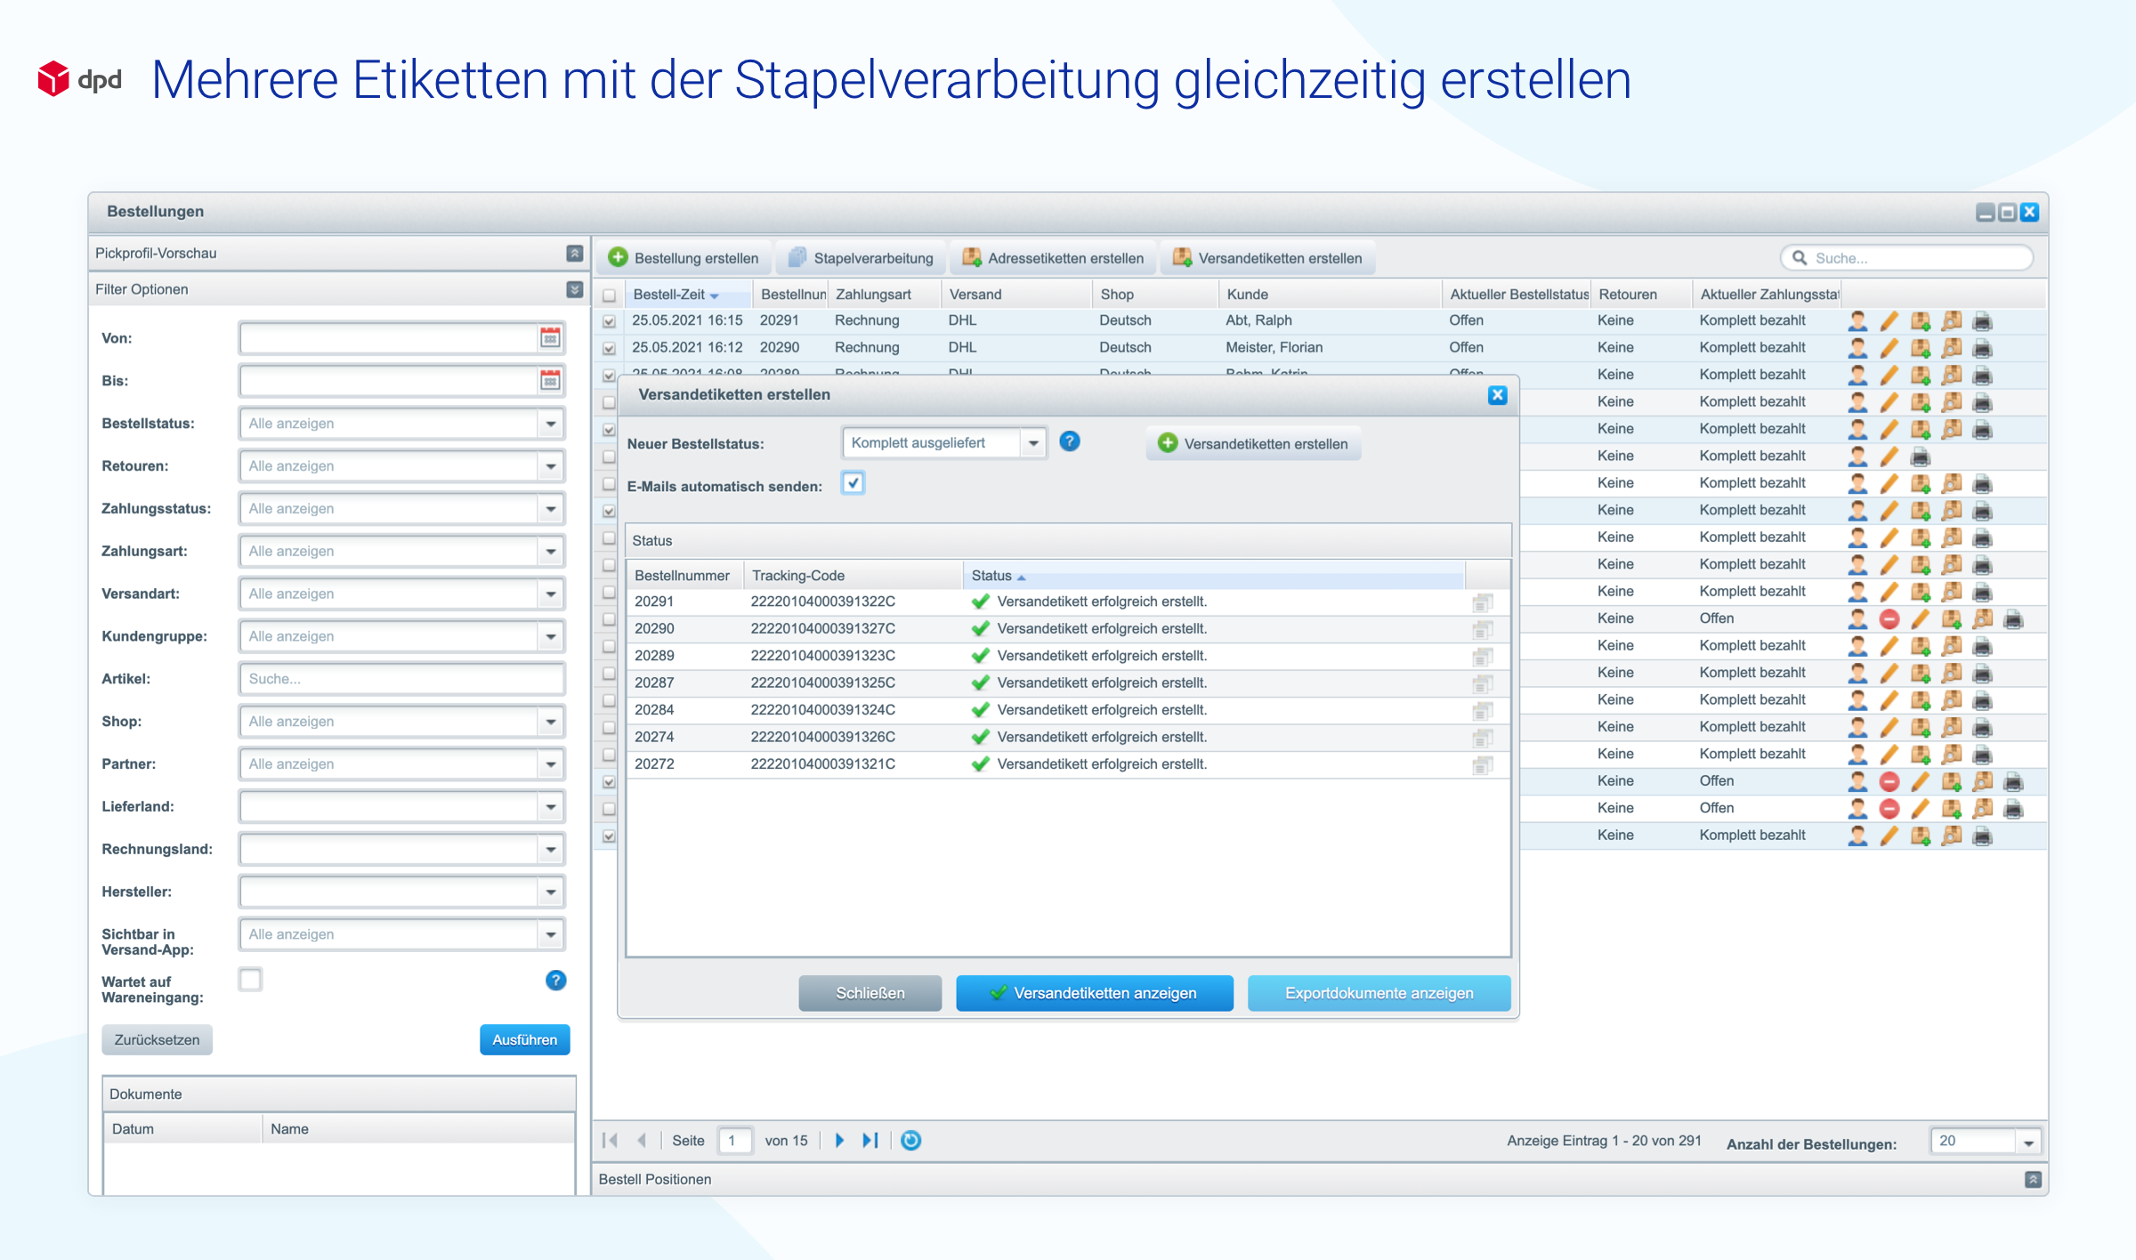This screenshot has width=2136, height=1260.
Task: Collapse Filter Optionen panel
Action: click(x=575, y=290)
